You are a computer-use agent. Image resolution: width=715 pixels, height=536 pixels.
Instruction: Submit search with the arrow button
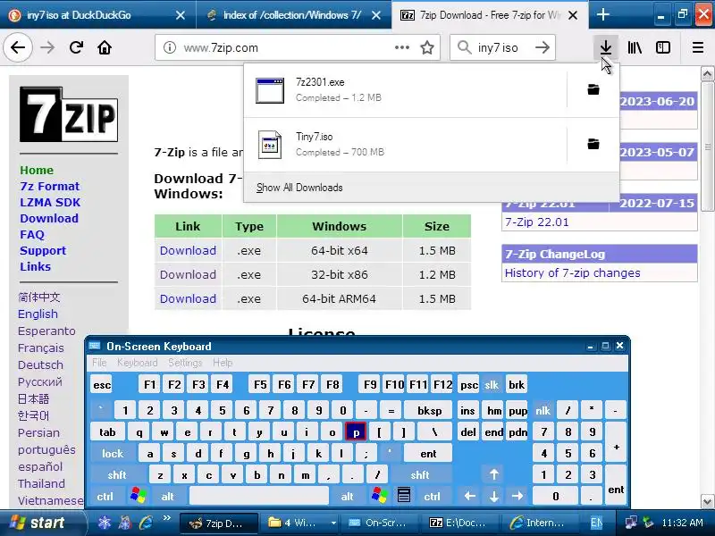543,47
